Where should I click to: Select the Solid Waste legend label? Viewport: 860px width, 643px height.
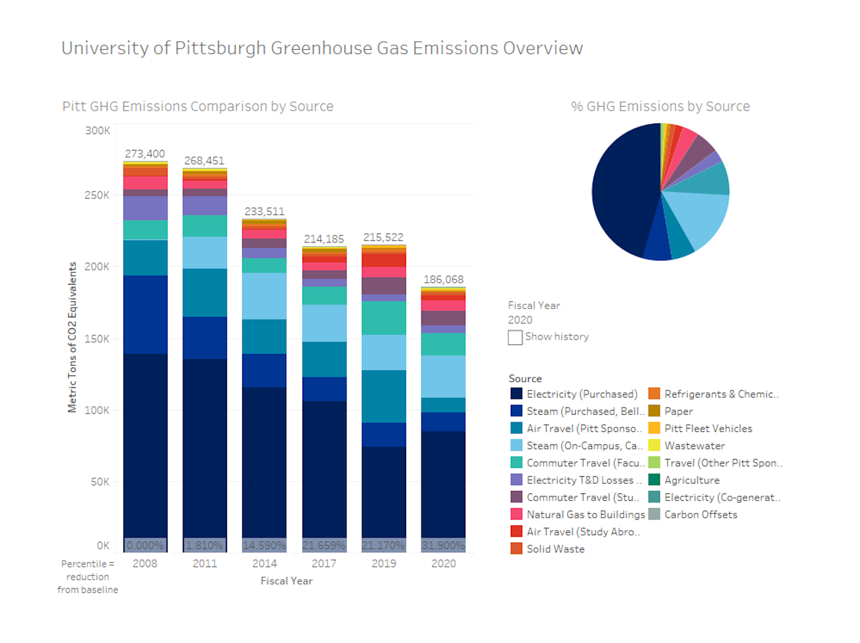tap(556, 549)
